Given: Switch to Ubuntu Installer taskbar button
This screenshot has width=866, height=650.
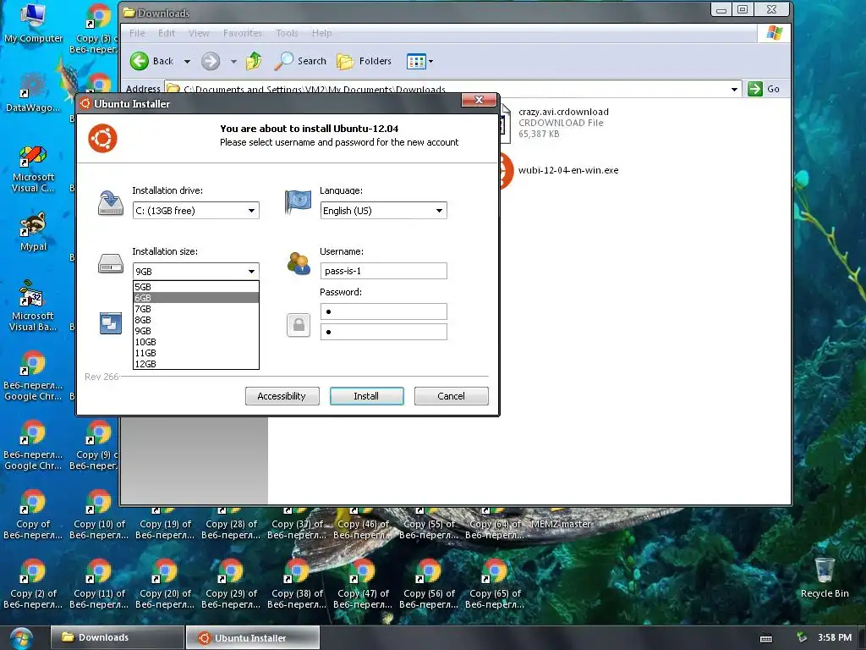Looking at the screenshot, I should tap(252, 637).
